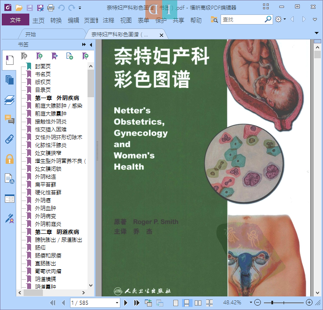Viewport: 323px width, 310px height.
Task: Zoom in with the plus button
Action: point(309,303)
